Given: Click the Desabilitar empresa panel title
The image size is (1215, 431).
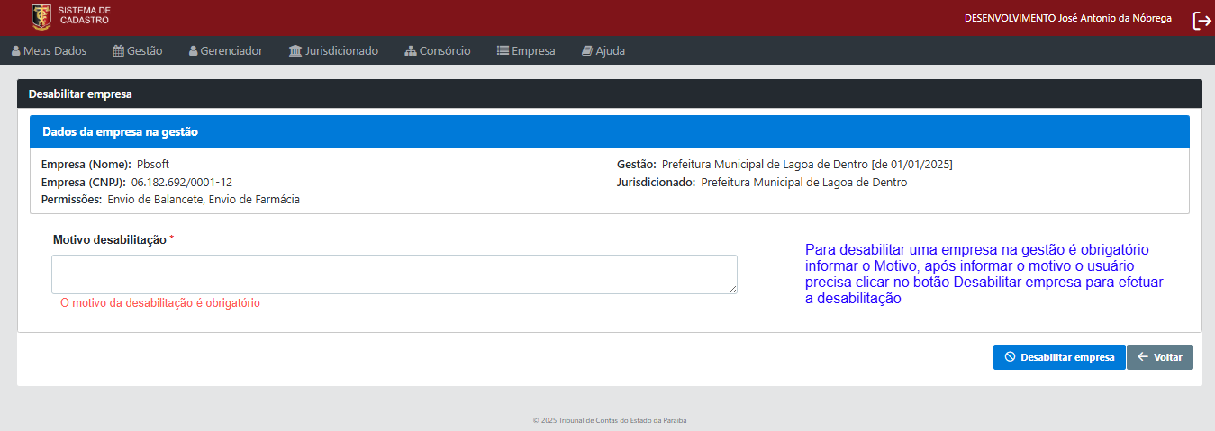Looking at the screenshot, I should point(80,94).
